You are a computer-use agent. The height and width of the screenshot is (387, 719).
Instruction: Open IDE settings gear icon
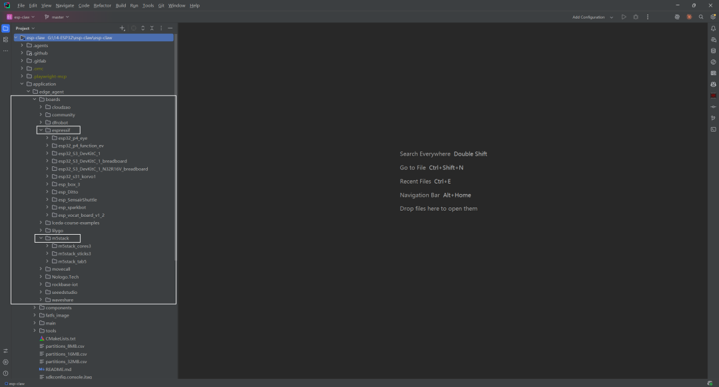point(712,17)
